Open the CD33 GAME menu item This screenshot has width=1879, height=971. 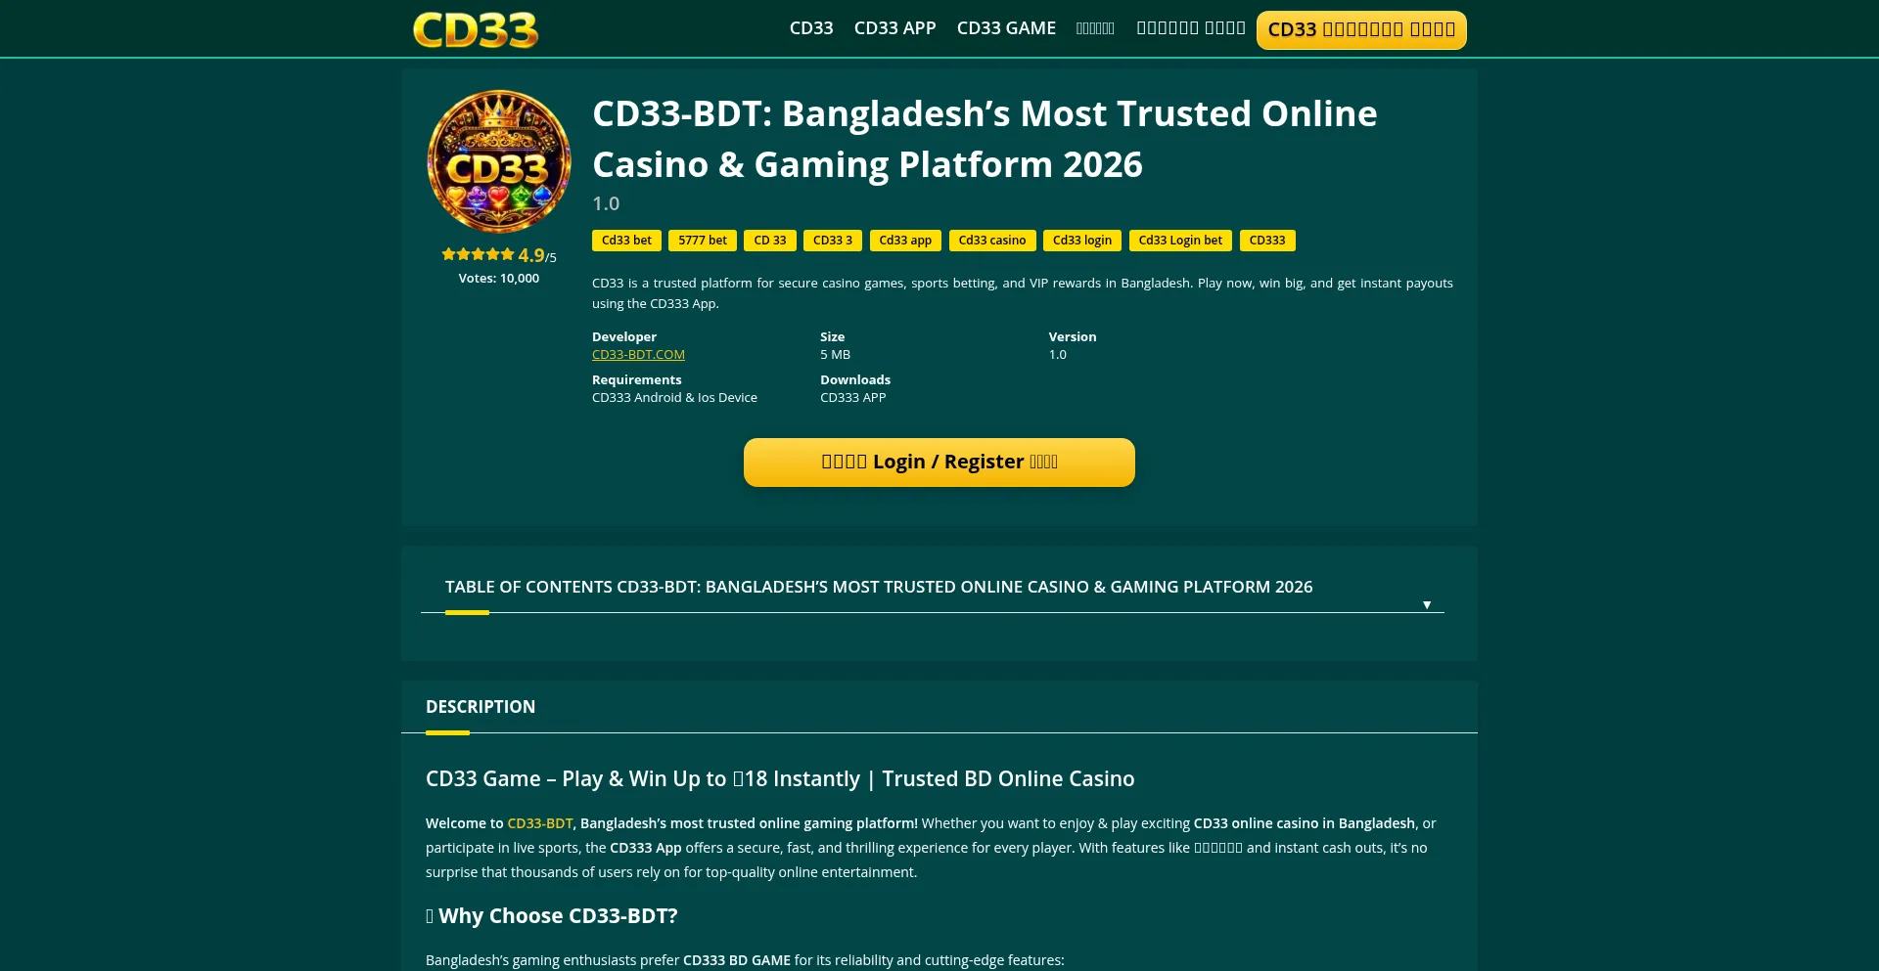(1006, 28)
